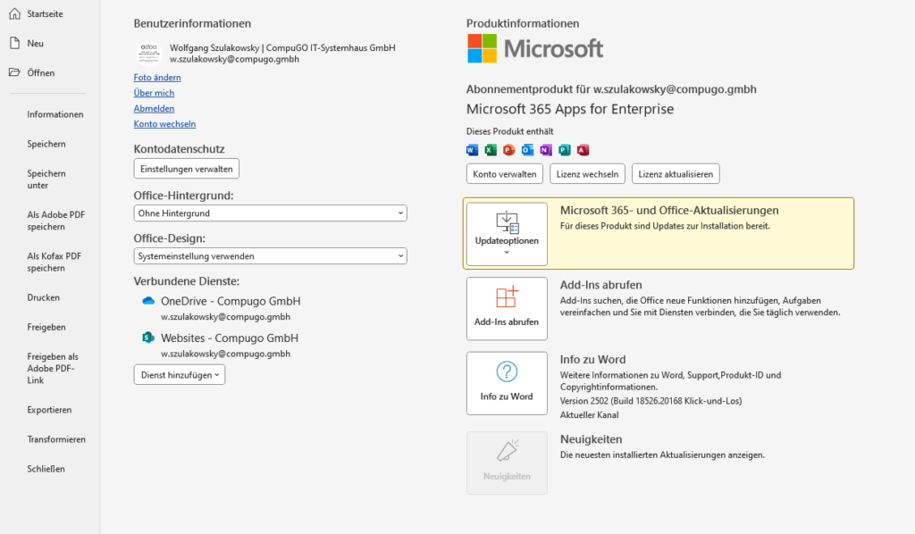915x534 pixels.
Task: Open the Info zu Word tile
Action: (507, 383)
